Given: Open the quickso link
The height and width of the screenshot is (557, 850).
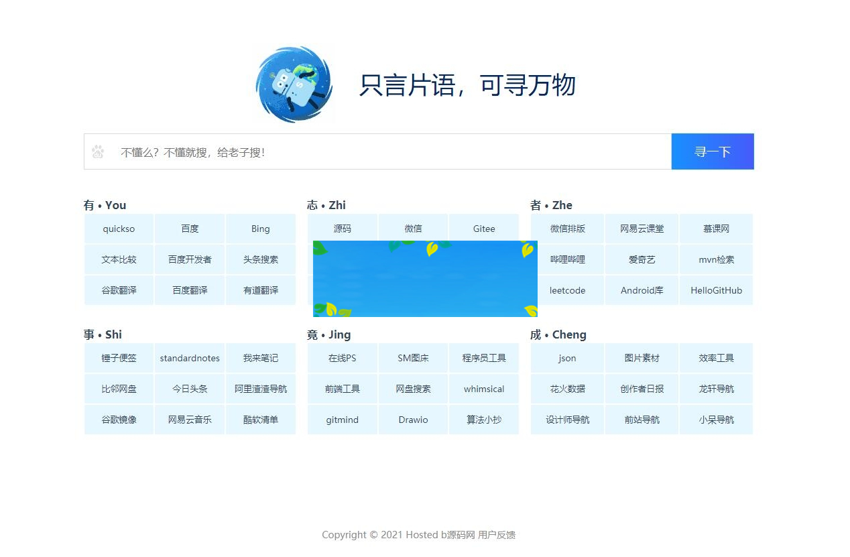Looking at the screenshot, I should tap(119, 229).
